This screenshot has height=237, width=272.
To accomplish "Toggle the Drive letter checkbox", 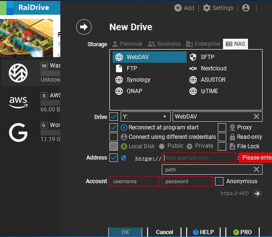I will (114, 117).
